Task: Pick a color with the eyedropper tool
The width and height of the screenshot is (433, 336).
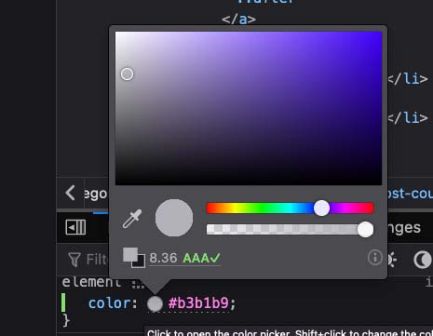Action: [132, 219]
